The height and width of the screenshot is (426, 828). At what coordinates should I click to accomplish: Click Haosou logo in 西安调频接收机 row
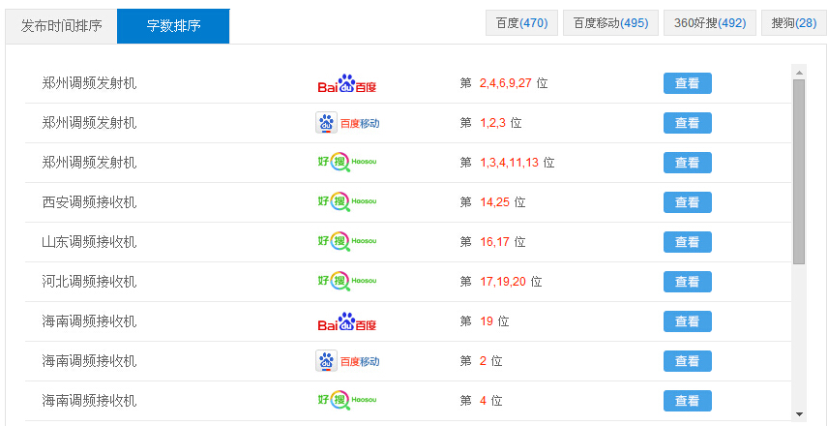click(347, 202)
